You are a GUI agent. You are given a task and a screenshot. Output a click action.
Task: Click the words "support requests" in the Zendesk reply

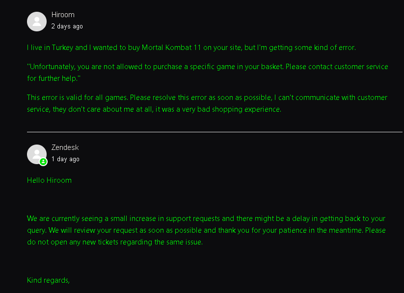190,219
